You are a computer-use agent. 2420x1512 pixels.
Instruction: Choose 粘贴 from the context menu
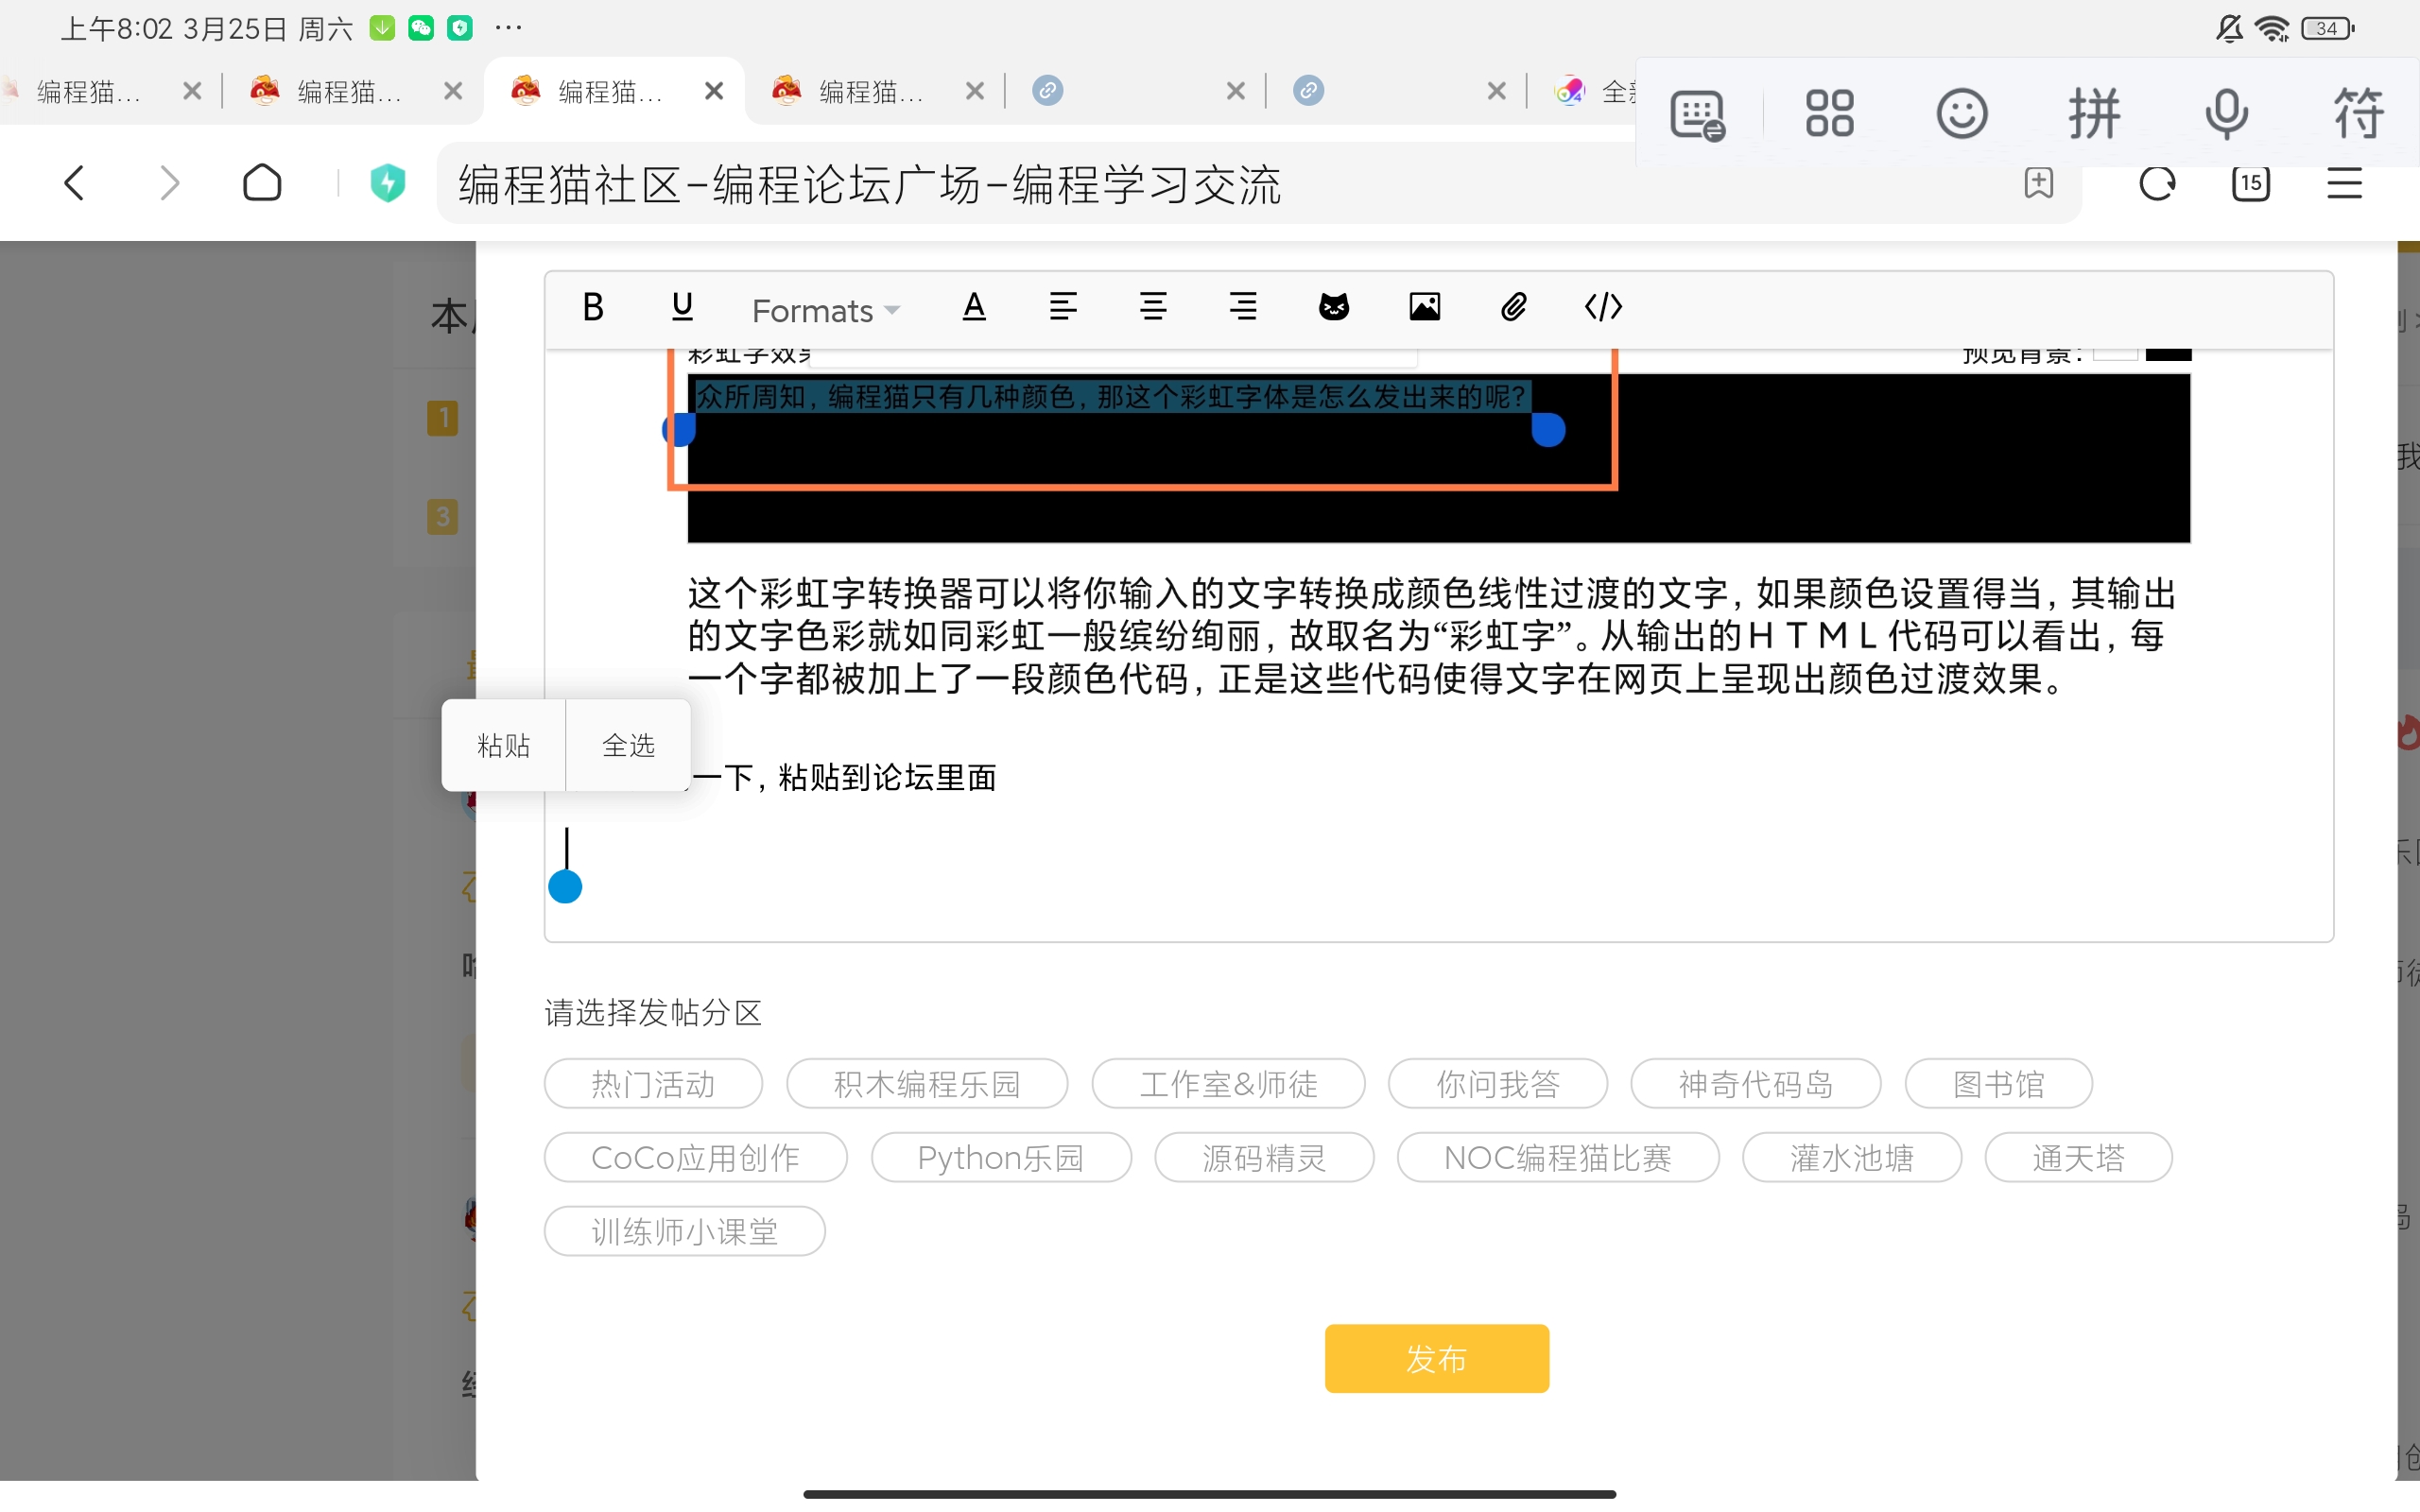[x=504, y=745]
